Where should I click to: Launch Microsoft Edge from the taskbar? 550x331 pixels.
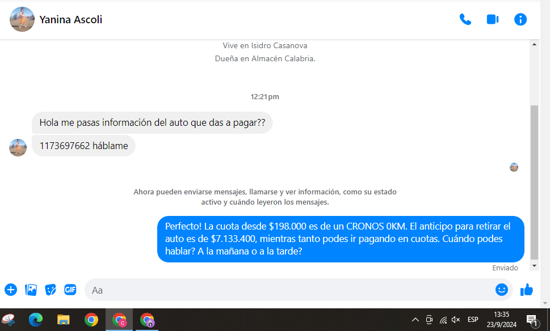click(x=36, y=320)
